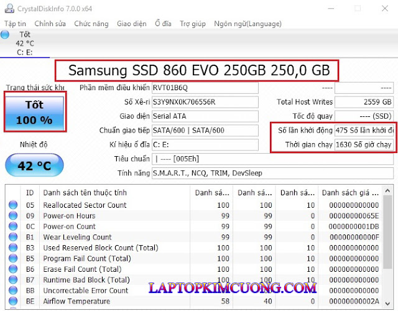The height and width of the screenshot is (311, 398).
Task: Open the Trợ giúp menu
Action: pyautogui.click(x=193, y=24)
